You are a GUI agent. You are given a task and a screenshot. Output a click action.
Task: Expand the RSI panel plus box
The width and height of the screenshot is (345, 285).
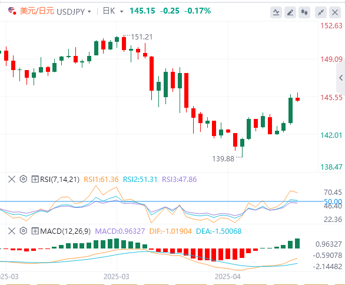pyautogui.click(x=35, y=179)
